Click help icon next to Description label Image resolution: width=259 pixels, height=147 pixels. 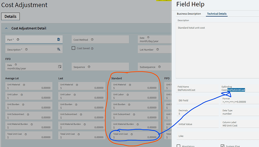coord(26,50)
